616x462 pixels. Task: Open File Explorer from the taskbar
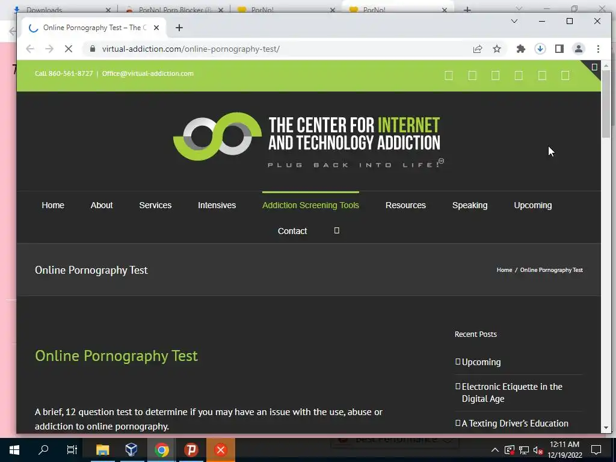point(102,450)
